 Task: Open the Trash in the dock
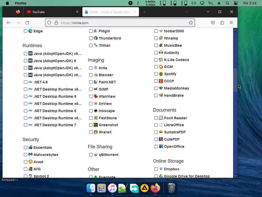(171, 188)
